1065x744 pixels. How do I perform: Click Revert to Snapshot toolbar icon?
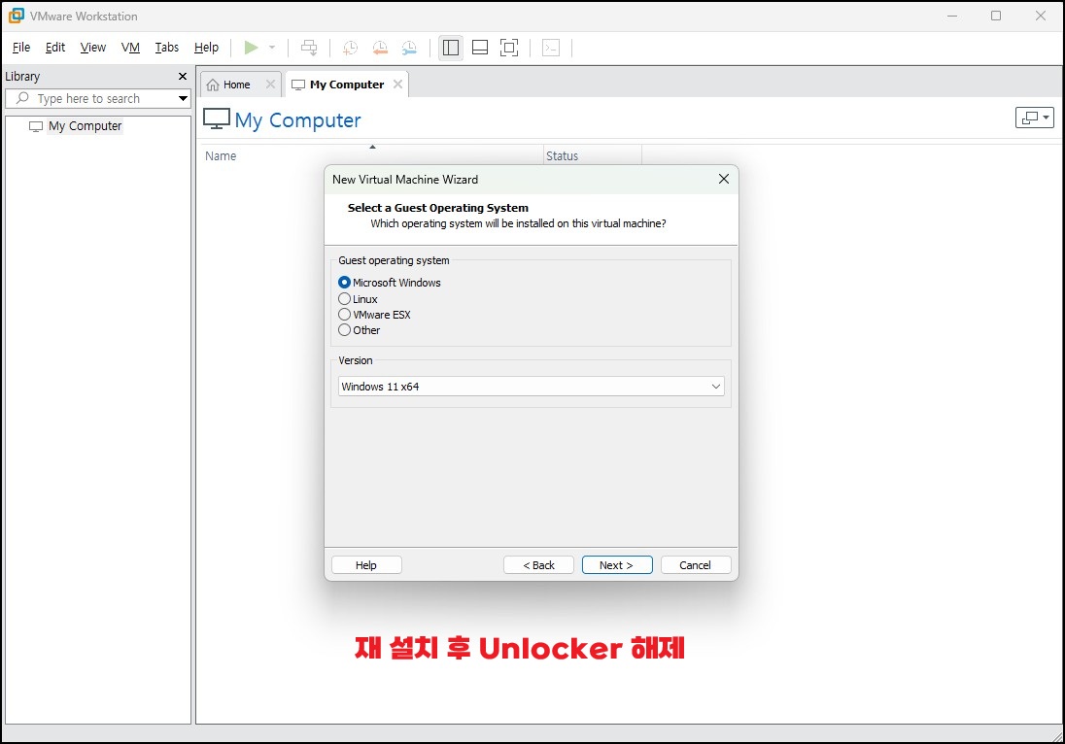[380, 48]
